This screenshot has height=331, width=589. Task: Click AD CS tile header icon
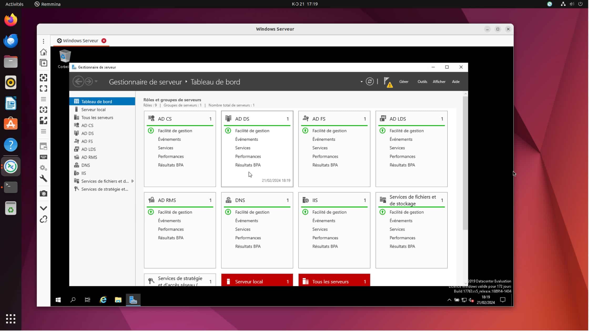(151, 118)
